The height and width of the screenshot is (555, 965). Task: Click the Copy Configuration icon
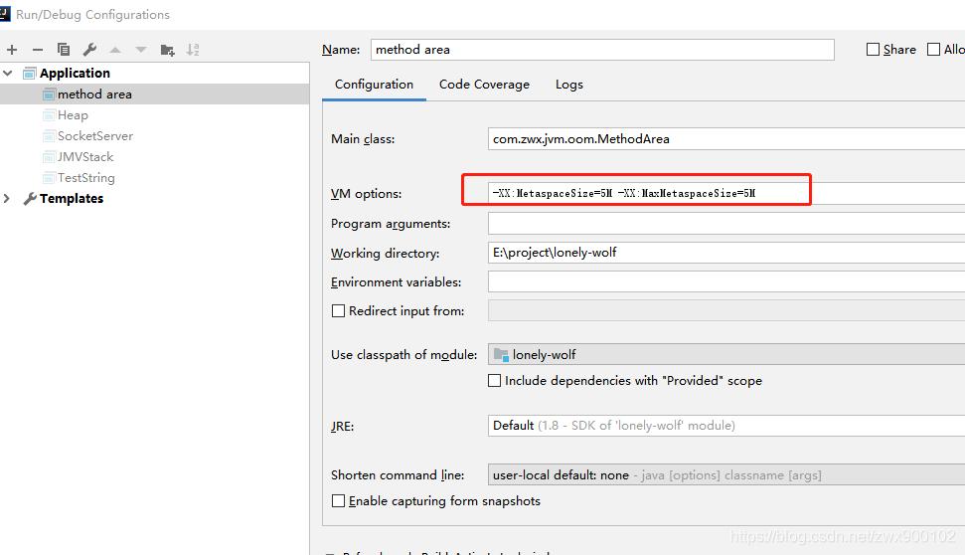[64, 50]
